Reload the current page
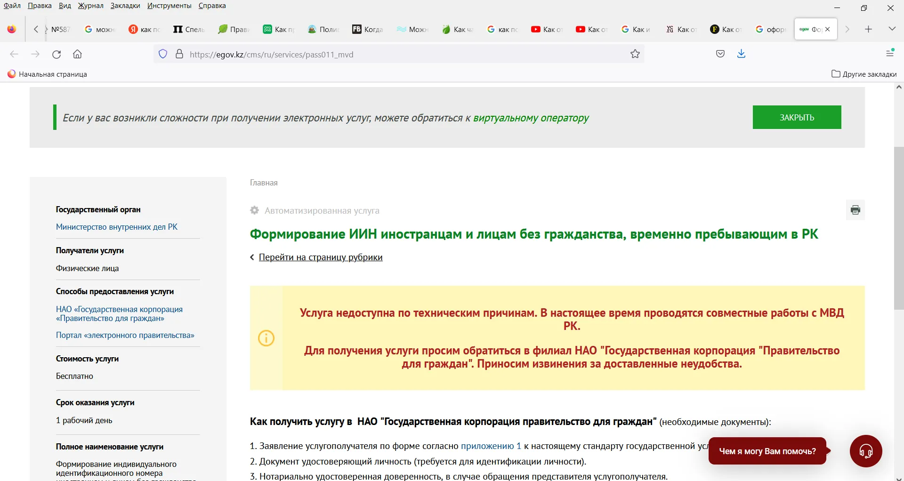The image size is (904, 481). (56, 54)
